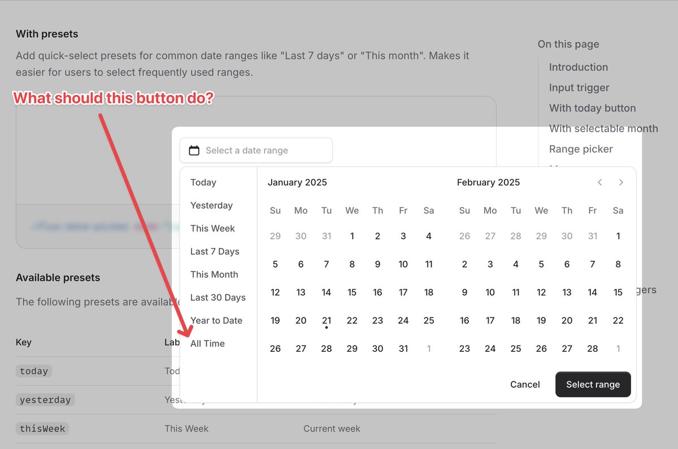Click the January 2025 month heading
This screenshot has height=449, width=678.
point(297,182)
